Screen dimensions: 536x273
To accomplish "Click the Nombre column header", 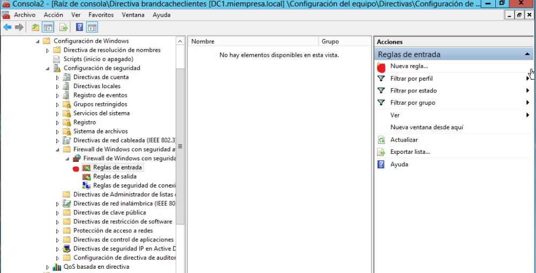I will (x=203, y=41).
